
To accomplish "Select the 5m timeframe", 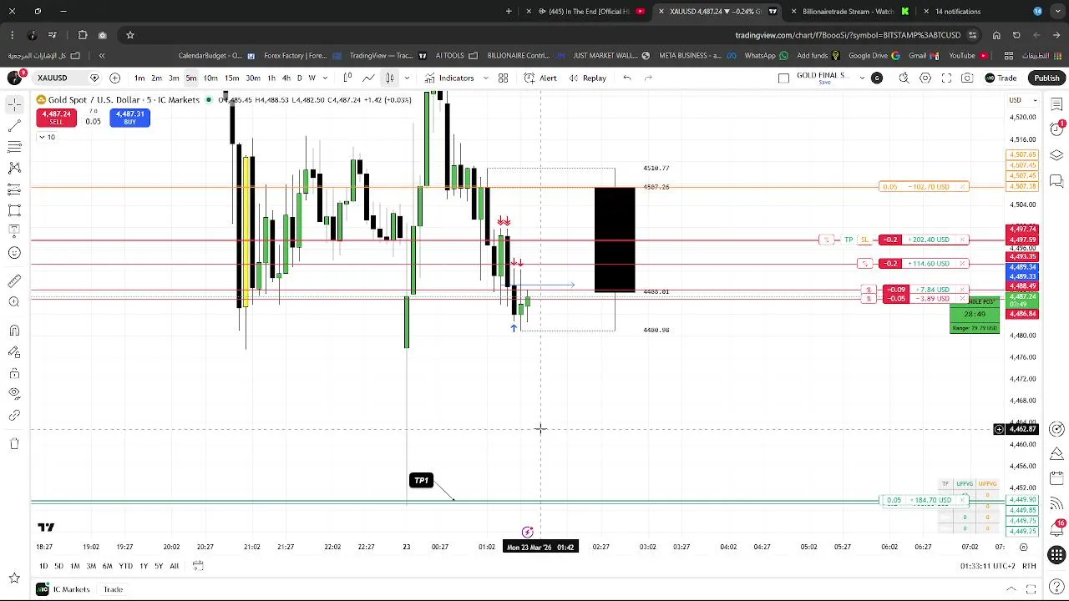I will click(191, 78).
